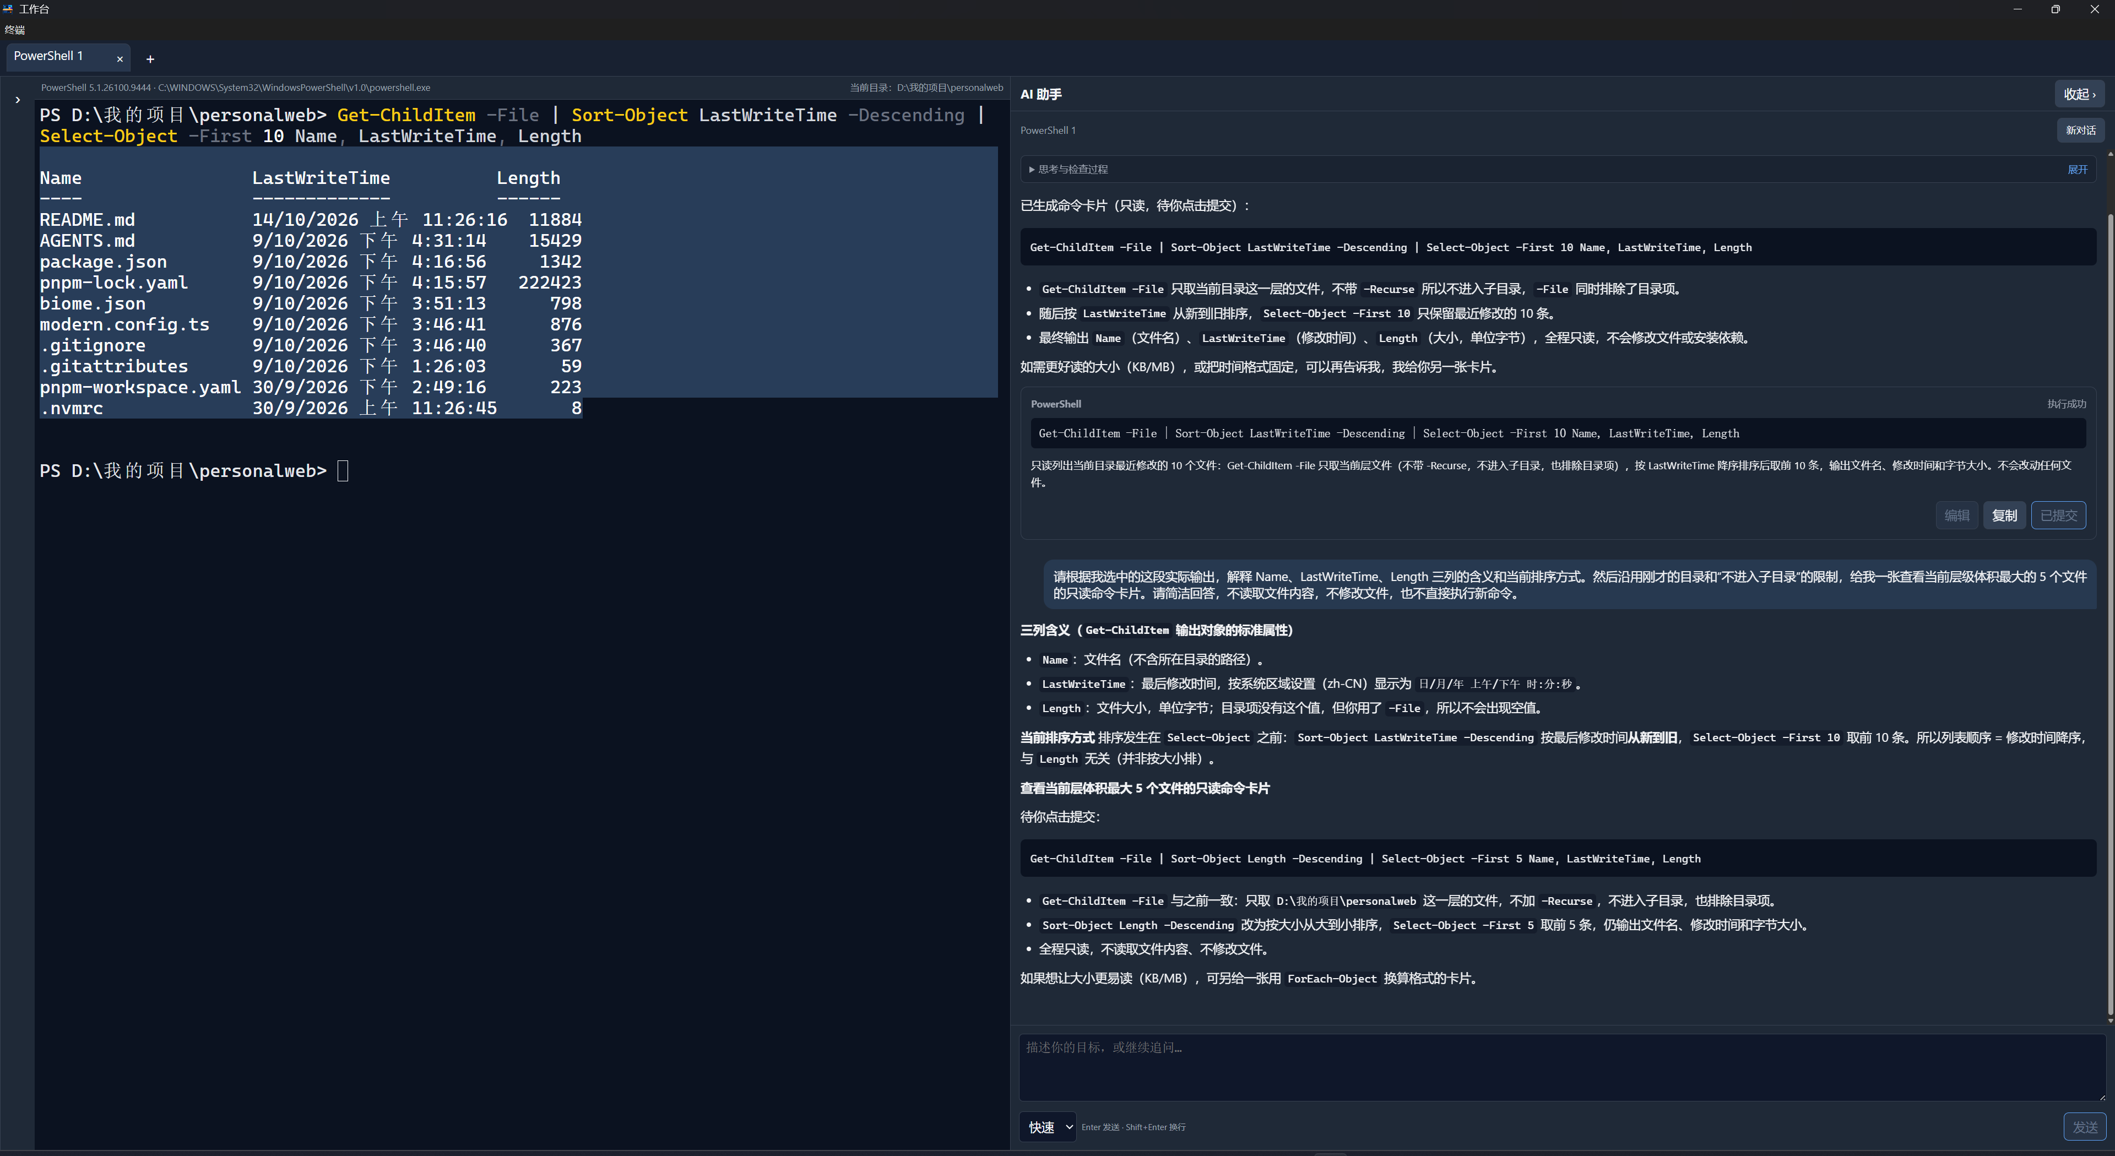Click the 工作台 app icon
Viewport: 2115px width, 1156px height.
pyautogui.click(x=8, y=9)
